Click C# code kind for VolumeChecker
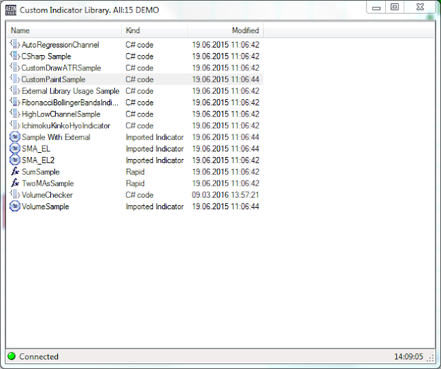Viewport: 441px width, 369px height. (139, 194)
